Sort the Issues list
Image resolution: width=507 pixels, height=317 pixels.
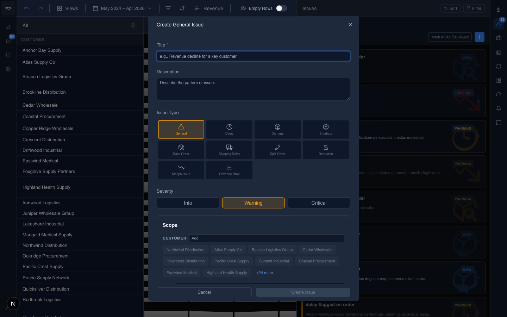click(450, 8)
